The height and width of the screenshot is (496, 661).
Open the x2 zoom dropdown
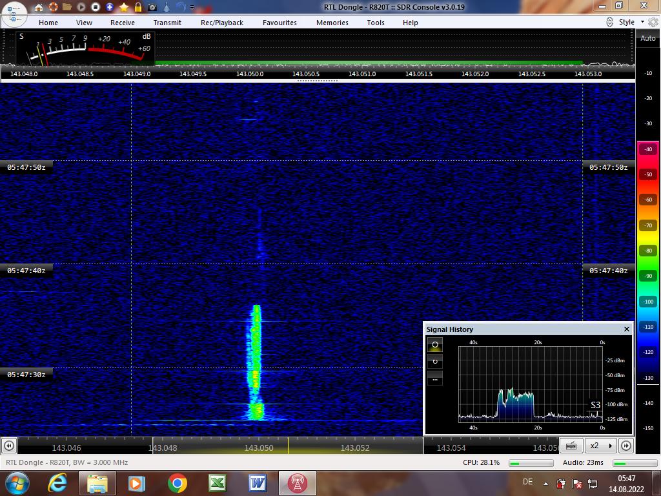(600, 446)
